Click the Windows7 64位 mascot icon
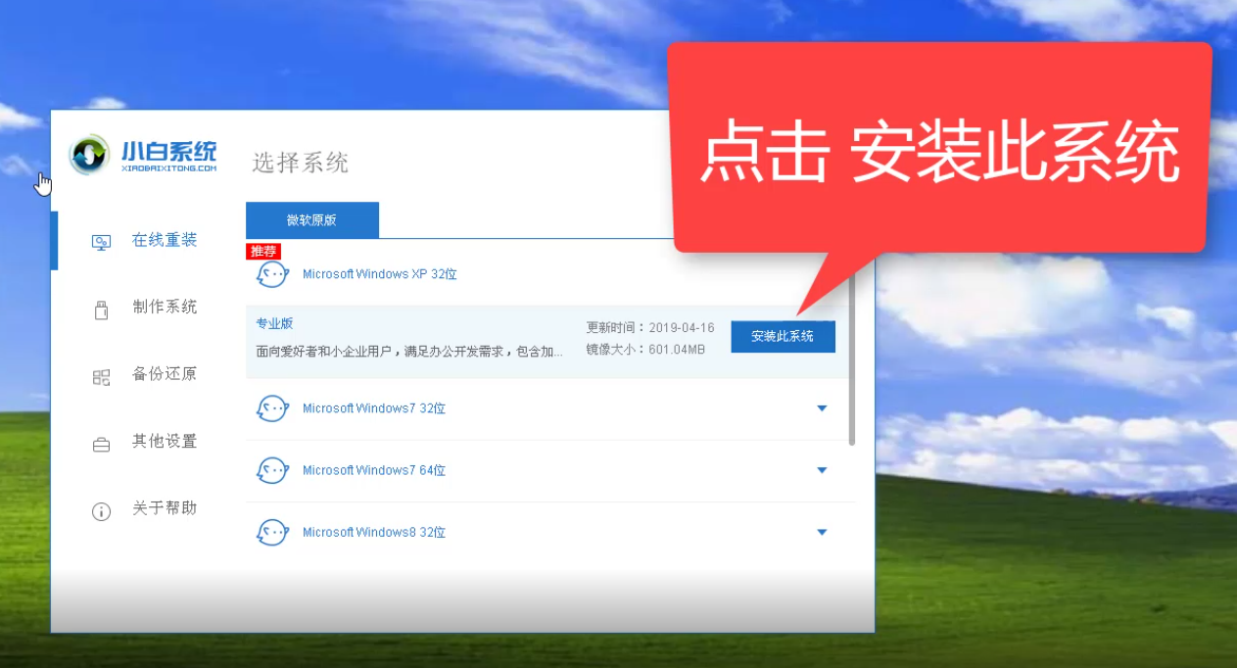The width and height of the screenshot is (1237, 668). tap(272, 470)
